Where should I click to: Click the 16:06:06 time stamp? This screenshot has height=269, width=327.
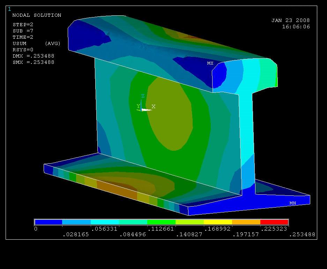pyautogui.click(x=296, y=27)
